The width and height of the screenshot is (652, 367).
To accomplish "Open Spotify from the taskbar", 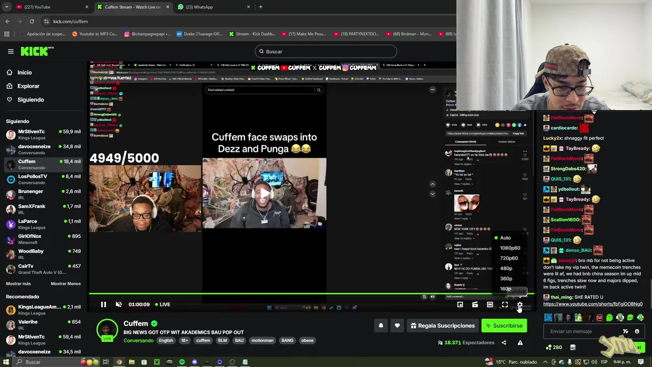I will (182, 362).
